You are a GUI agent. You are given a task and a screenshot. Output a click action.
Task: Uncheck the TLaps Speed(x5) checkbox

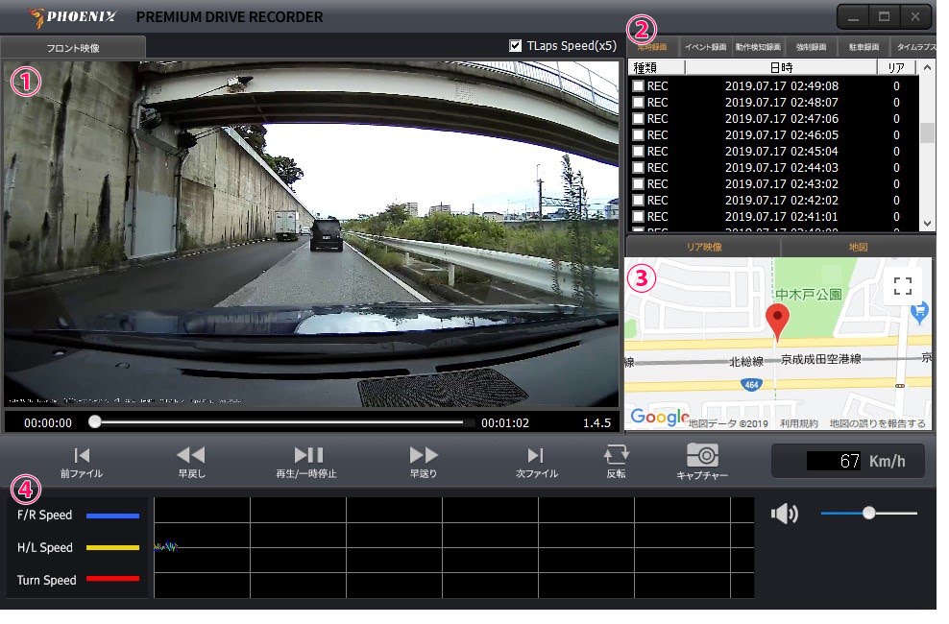click(516, 45)
